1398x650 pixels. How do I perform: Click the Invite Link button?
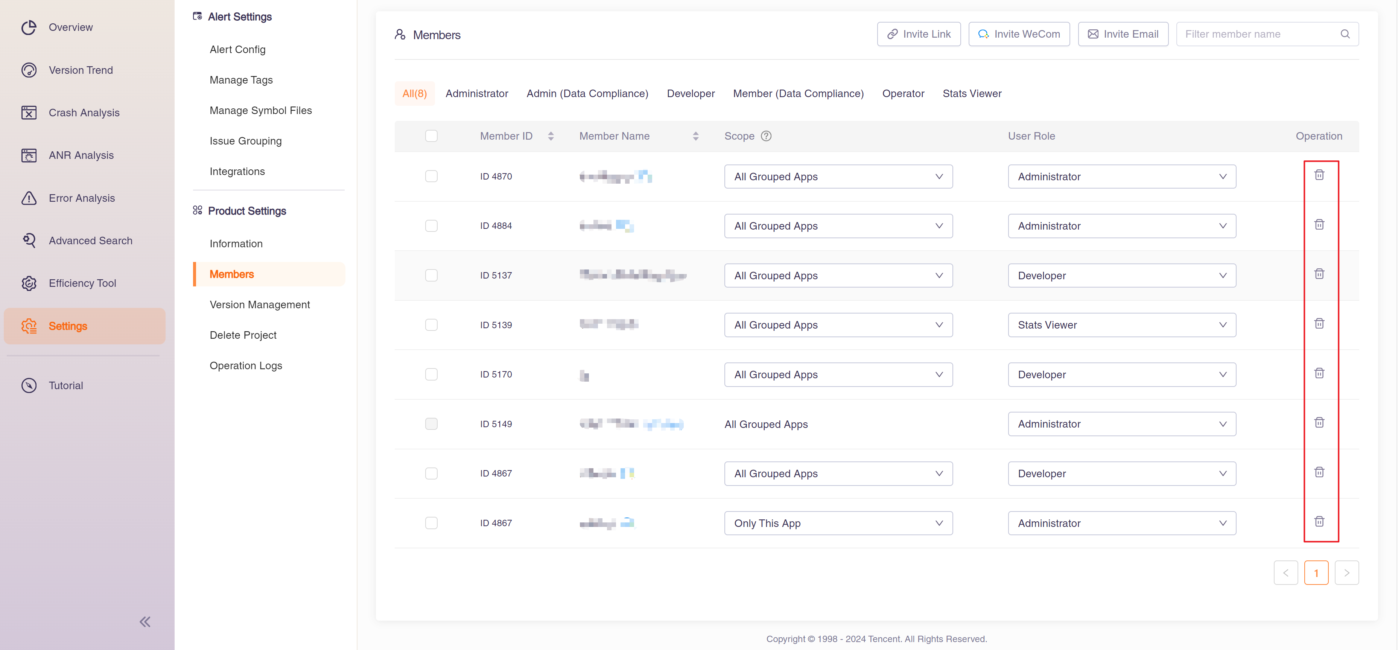tap(918, 34)
